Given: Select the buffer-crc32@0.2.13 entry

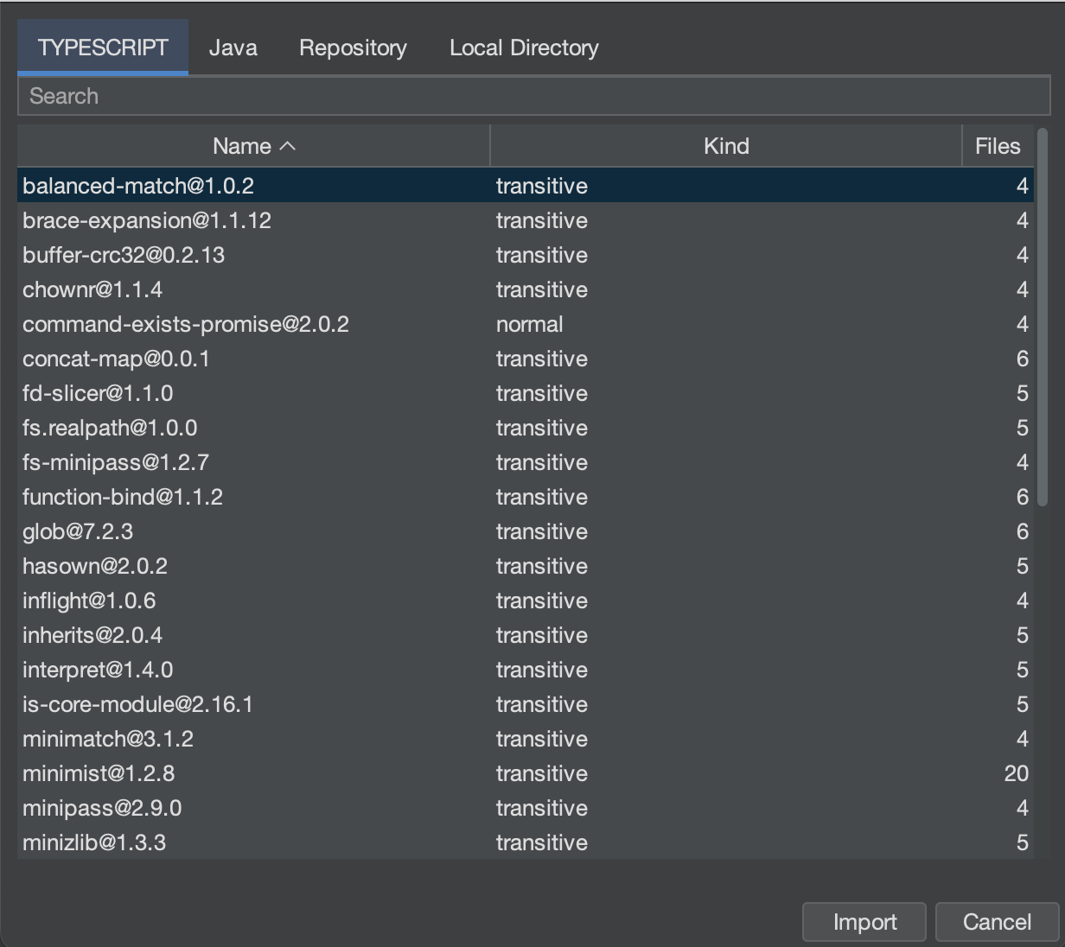Looking at the screenshot, I should coord(124,255).
